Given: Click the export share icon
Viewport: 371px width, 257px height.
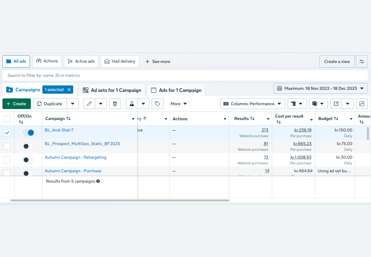Looking at the screenshot, I should coord(336,104).
